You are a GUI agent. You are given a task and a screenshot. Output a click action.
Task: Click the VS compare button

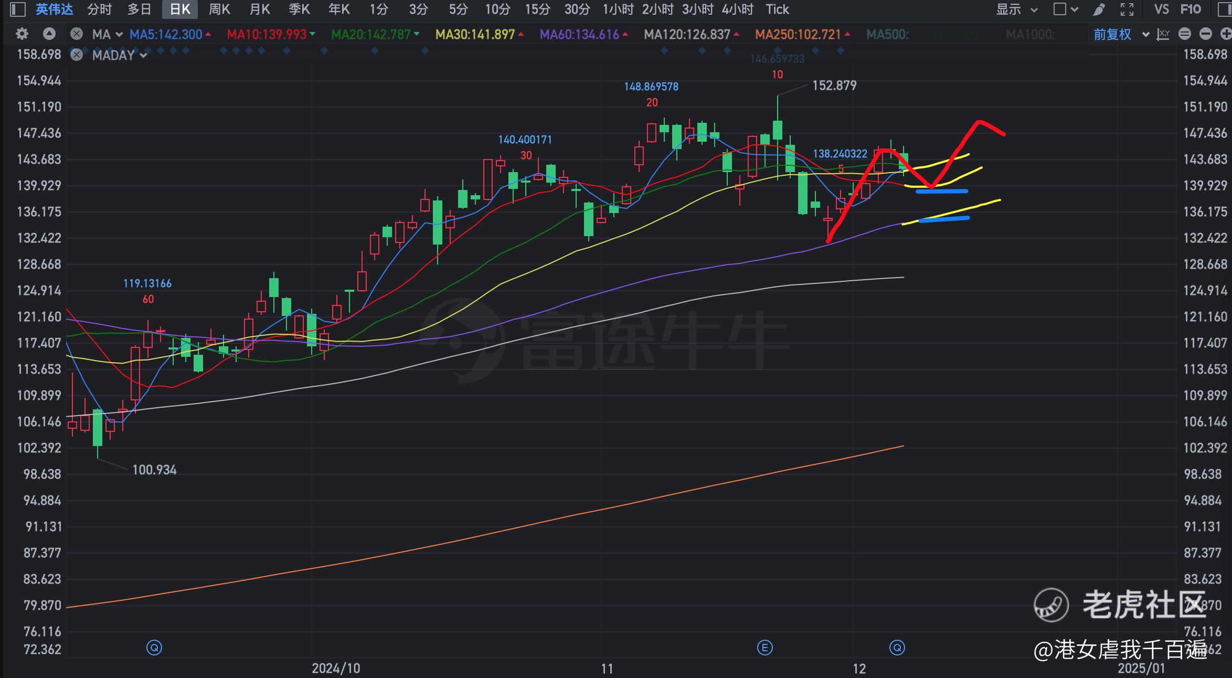pyautogui.click(x=1162, y=9)
